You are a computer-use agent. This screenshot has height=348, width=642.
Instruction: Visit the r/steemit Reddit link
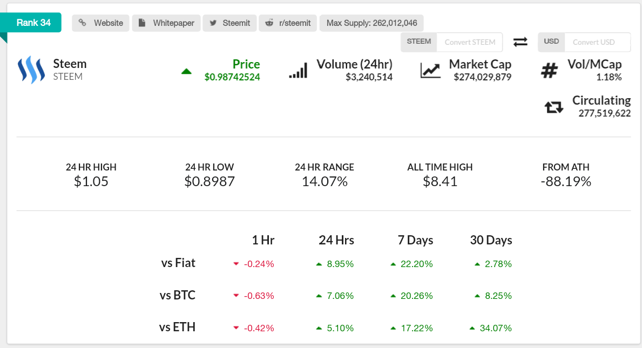[x=288, y=23]
